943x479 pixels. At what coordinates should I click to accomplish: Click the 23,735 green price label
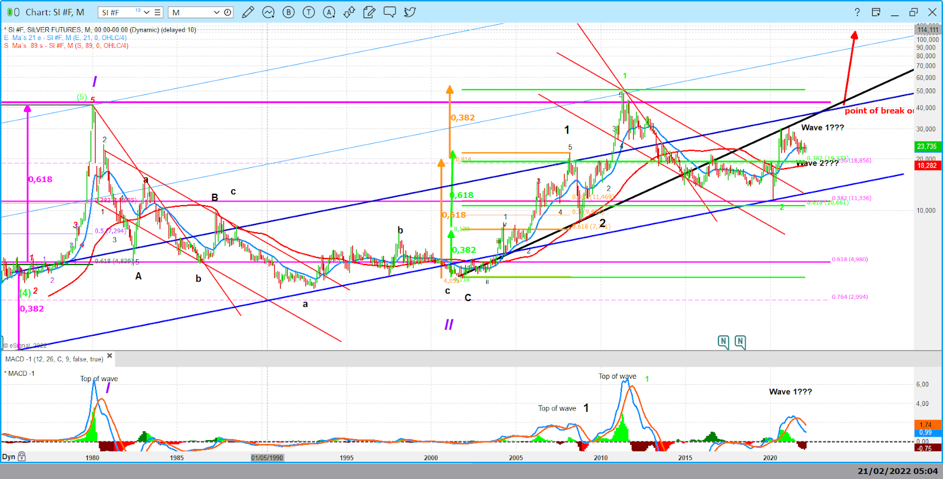(x=927, y=146)
